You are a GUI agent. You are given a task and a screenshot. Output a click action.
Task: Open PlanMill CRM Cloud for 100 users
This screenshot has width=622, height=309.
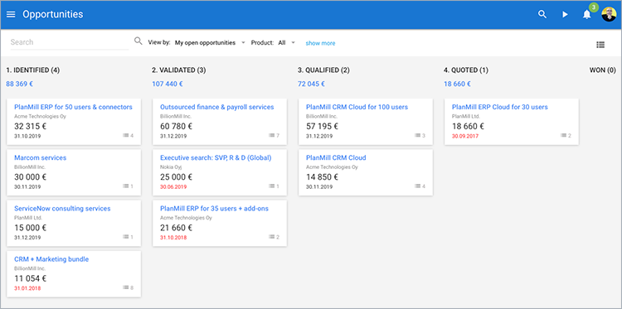coord(357,107)
